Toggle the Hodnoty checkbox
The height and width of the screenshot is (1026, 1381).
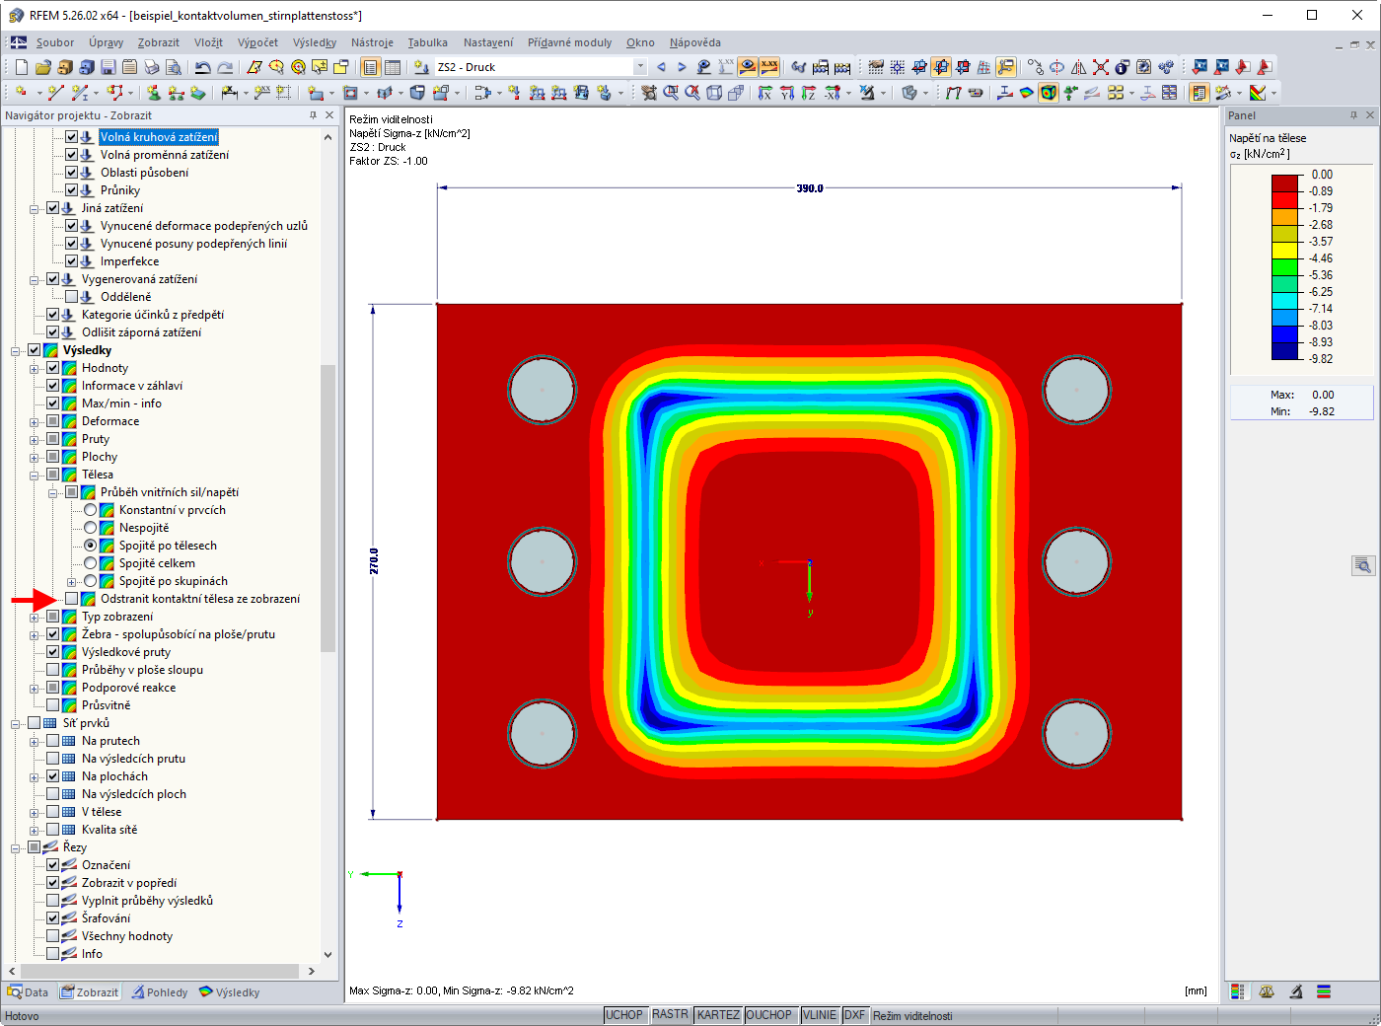(x=53, y=368)
